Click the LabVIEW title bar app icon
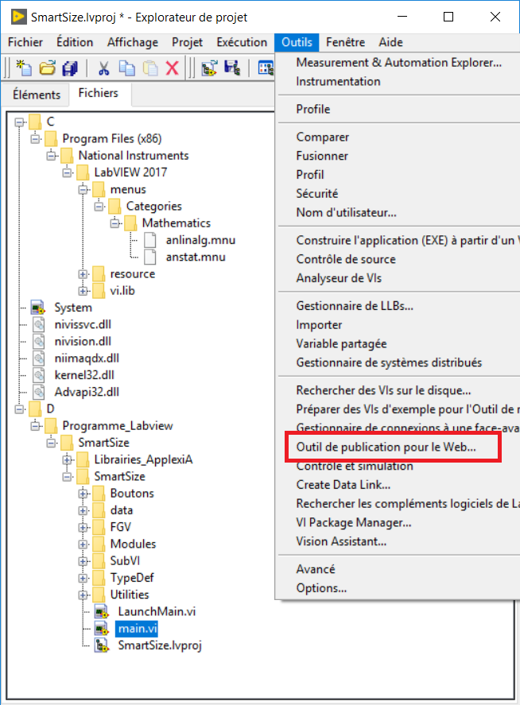The image size is (520, 705). click(18, 17)
